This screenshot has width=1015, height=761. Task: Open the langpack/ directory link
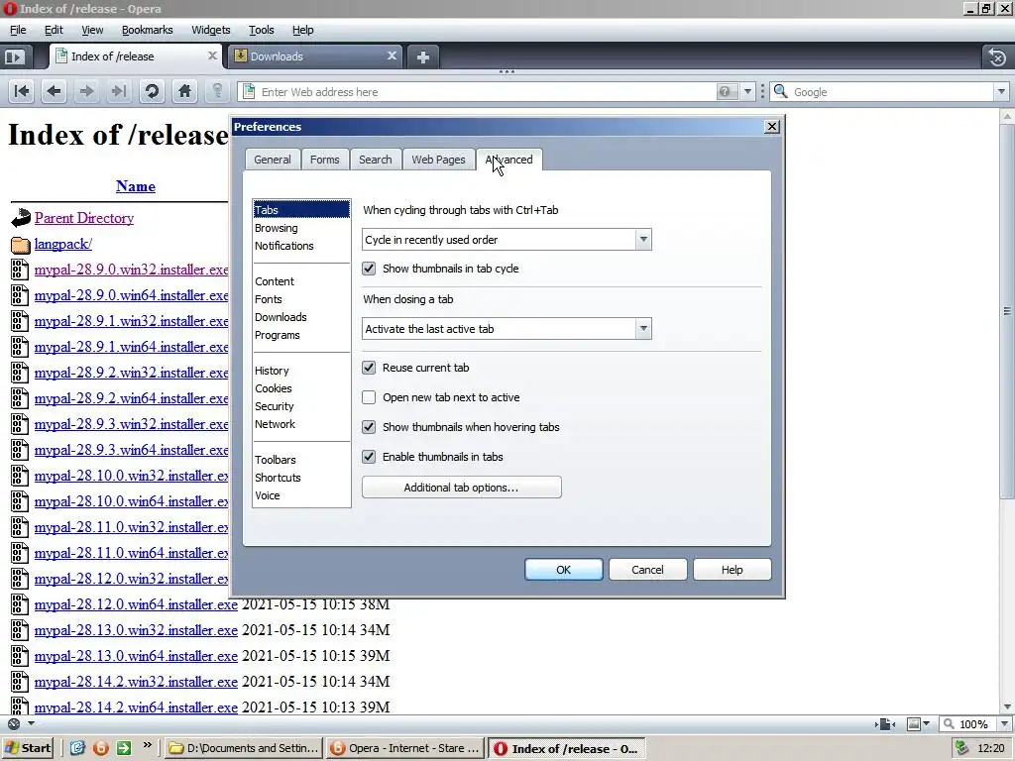(x=62, y=244)
